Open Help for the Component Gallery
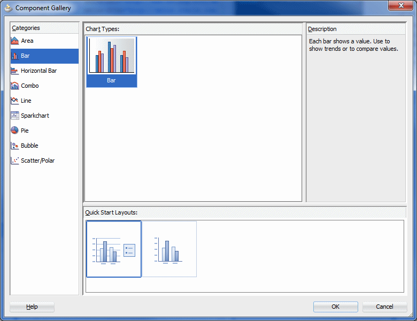This screenshot has height=321, width=417. click(32, 307)
